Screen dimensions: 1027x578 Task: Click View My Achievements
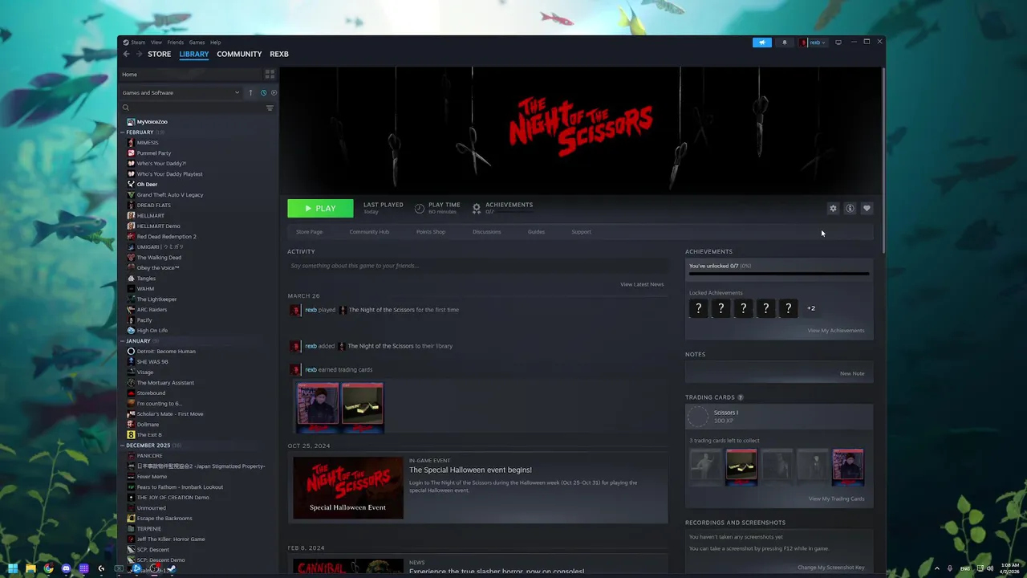836,331
